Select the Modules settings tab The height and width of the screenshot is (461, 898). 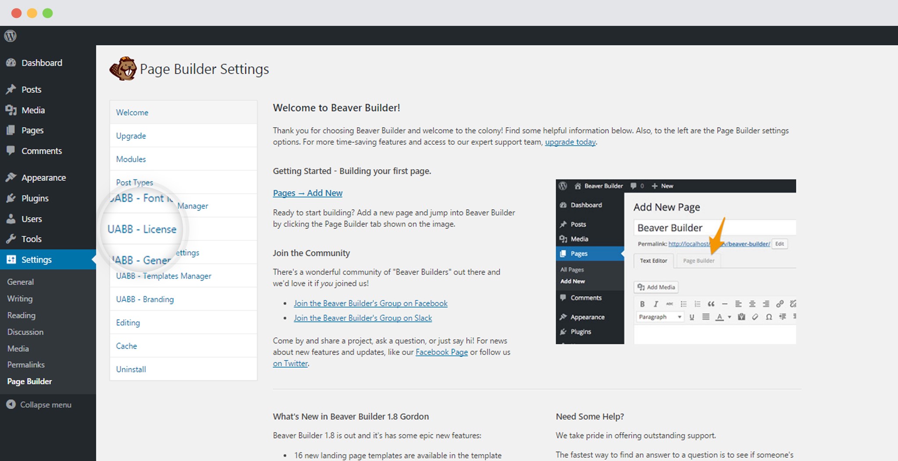click(183, 159)
